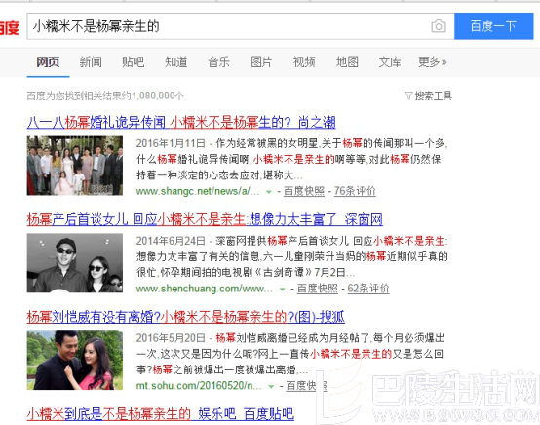Open the 视频 tab
Screen dimensions: 540x425
pos(304,62)
